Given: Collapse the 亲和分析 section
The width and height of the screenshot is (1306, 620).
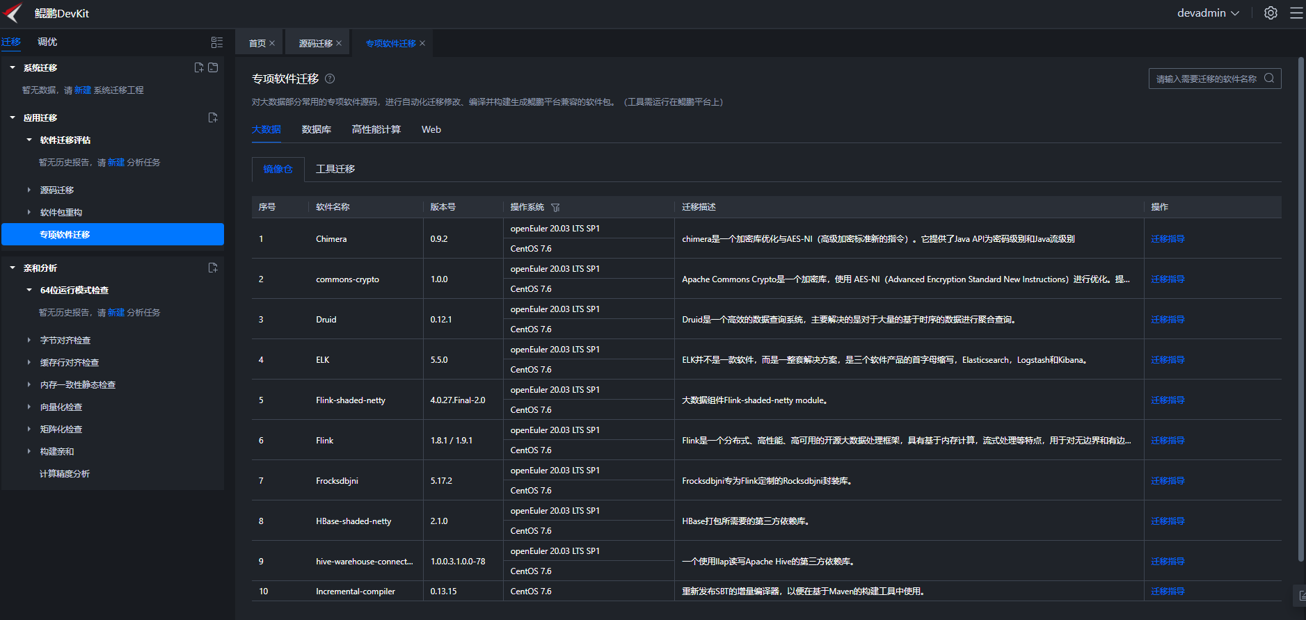Looking at the screenshot, I should (x=13, y=268).
